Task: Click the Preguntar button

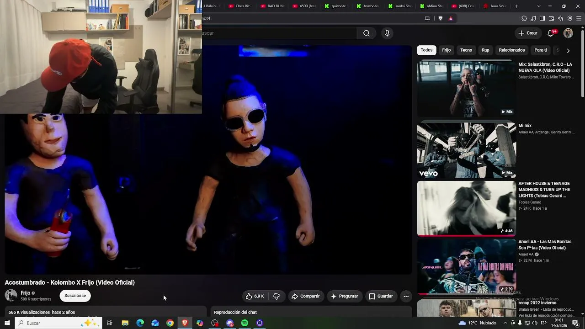Action: point(344,296)
